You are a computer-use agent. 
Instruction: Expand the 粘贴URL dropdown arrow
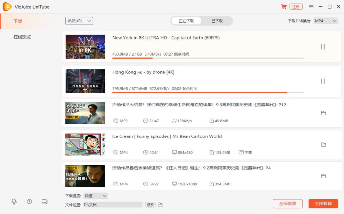[89, 21]
